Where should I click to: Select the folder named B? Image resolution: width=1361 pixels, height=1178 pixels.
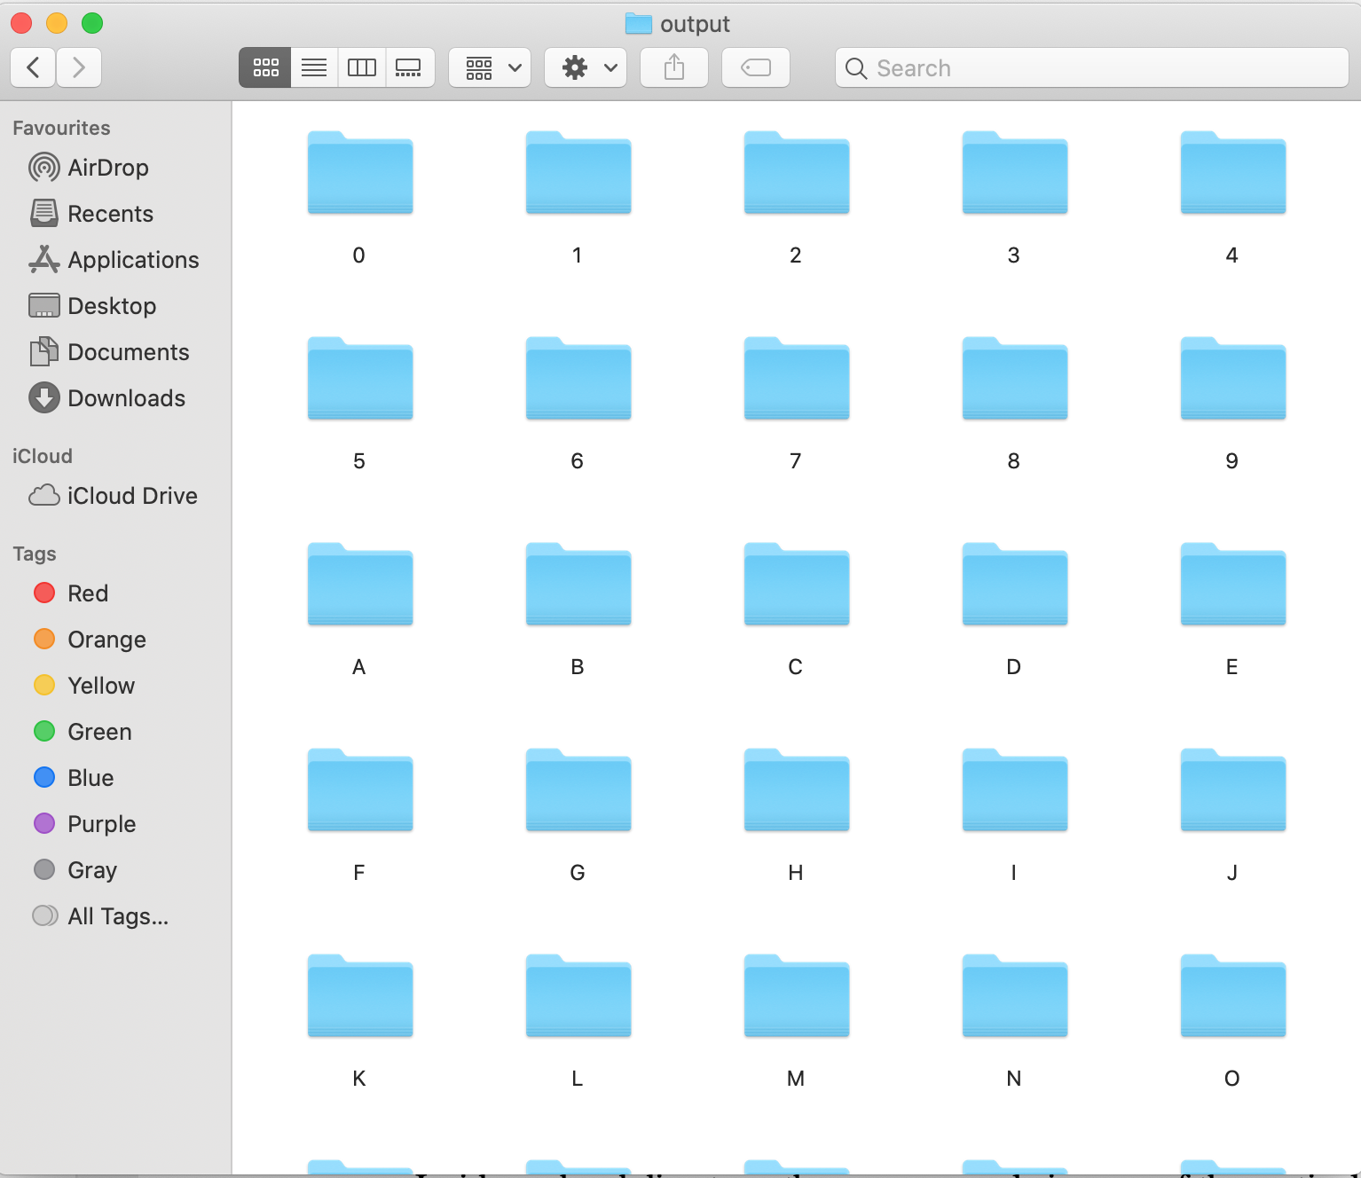[578, 585]
